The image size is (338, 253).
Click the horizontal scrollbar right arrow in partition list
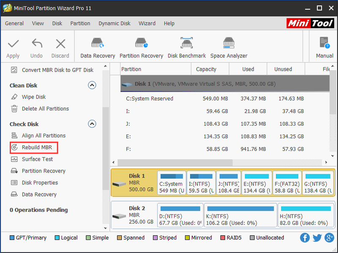click(326, 162)
